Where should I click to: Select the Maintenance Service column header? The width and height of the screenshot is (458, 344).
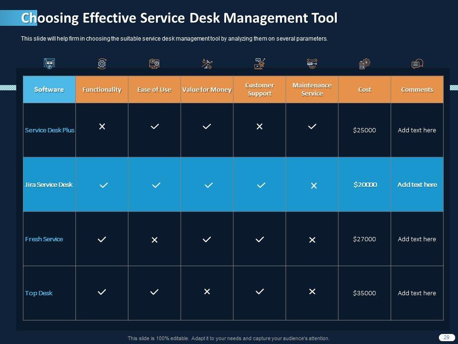tap(312, 89)
